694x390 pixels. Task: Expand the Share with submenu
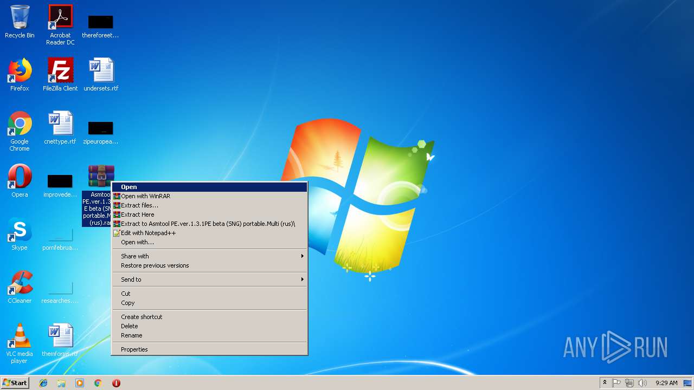pyautogui.click(x=209, y=256)
